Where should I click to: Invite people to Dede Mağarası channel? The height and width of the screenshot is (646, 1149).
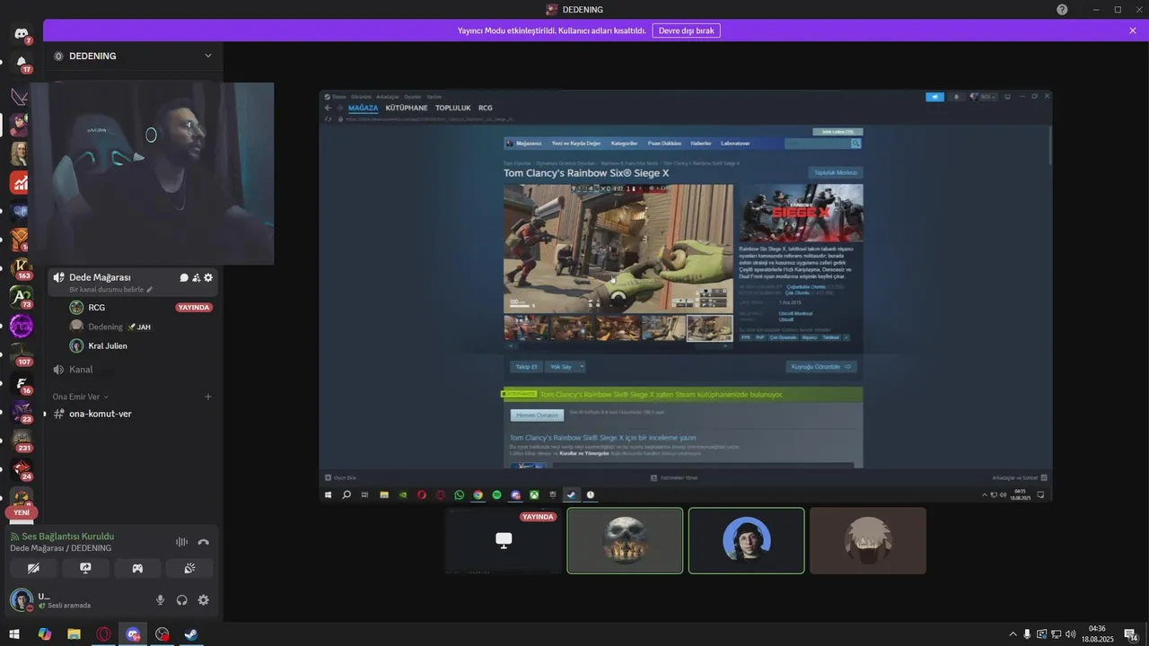[x=196, y=278]
